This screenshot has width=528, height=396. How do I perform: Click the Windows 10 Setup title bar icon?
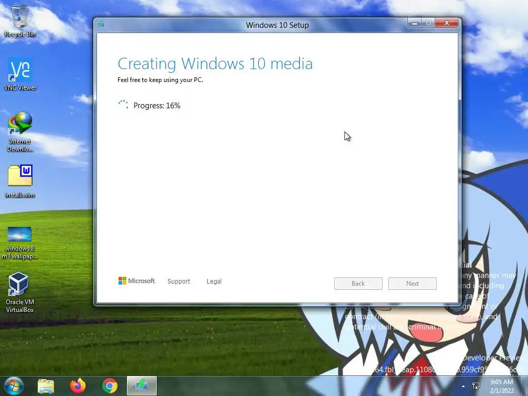(101, 24)
